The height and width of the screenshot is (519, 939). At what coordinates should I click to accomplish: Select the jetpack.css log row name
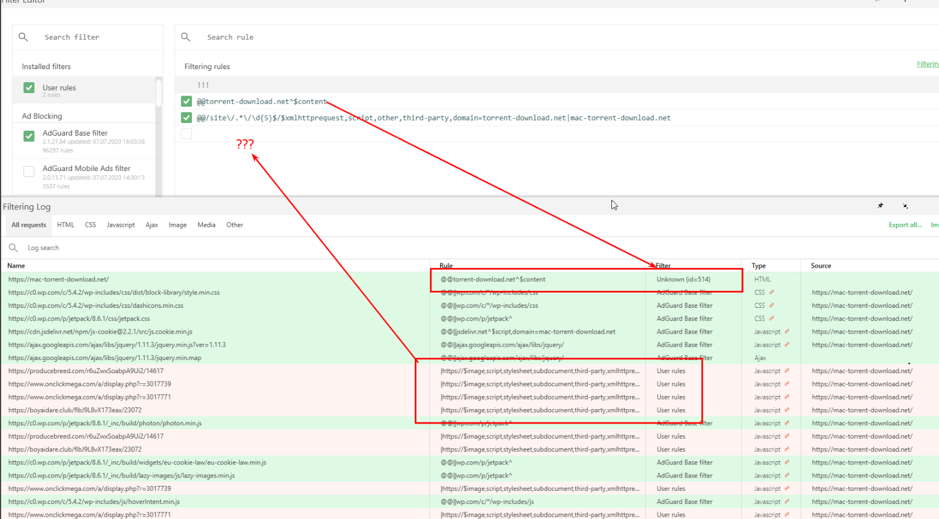(x=79, y=319)
